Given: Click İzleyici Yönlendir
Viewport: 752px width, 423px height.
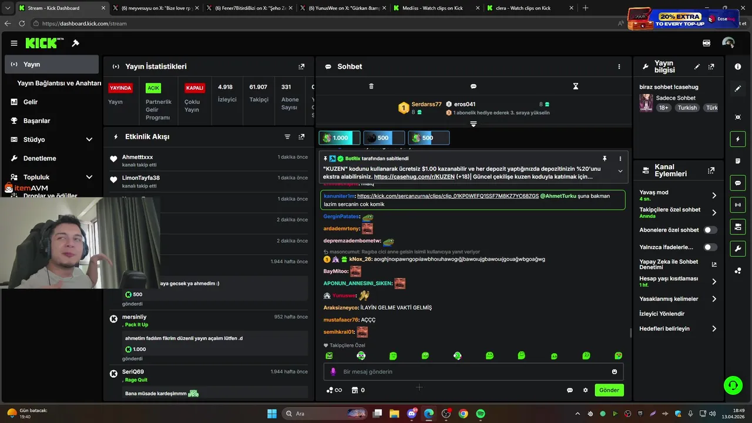Looking at the screenshot, I should pyautogui.click(x=662, y=314).
